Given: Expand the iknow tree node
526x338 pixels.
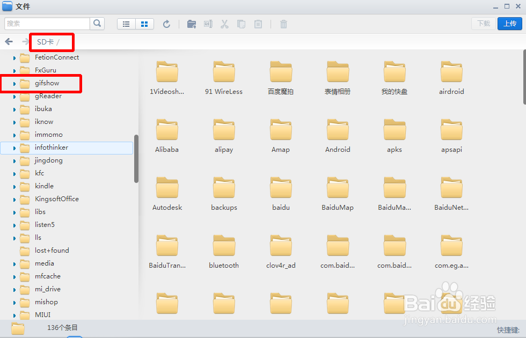Looking at the screenshot, I should pyautogui.click(x=14, y=122).
